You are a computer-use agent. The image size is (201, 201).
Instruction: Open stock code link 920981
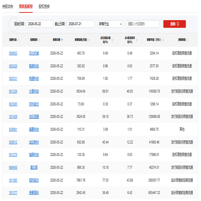[x=13, y=129]
